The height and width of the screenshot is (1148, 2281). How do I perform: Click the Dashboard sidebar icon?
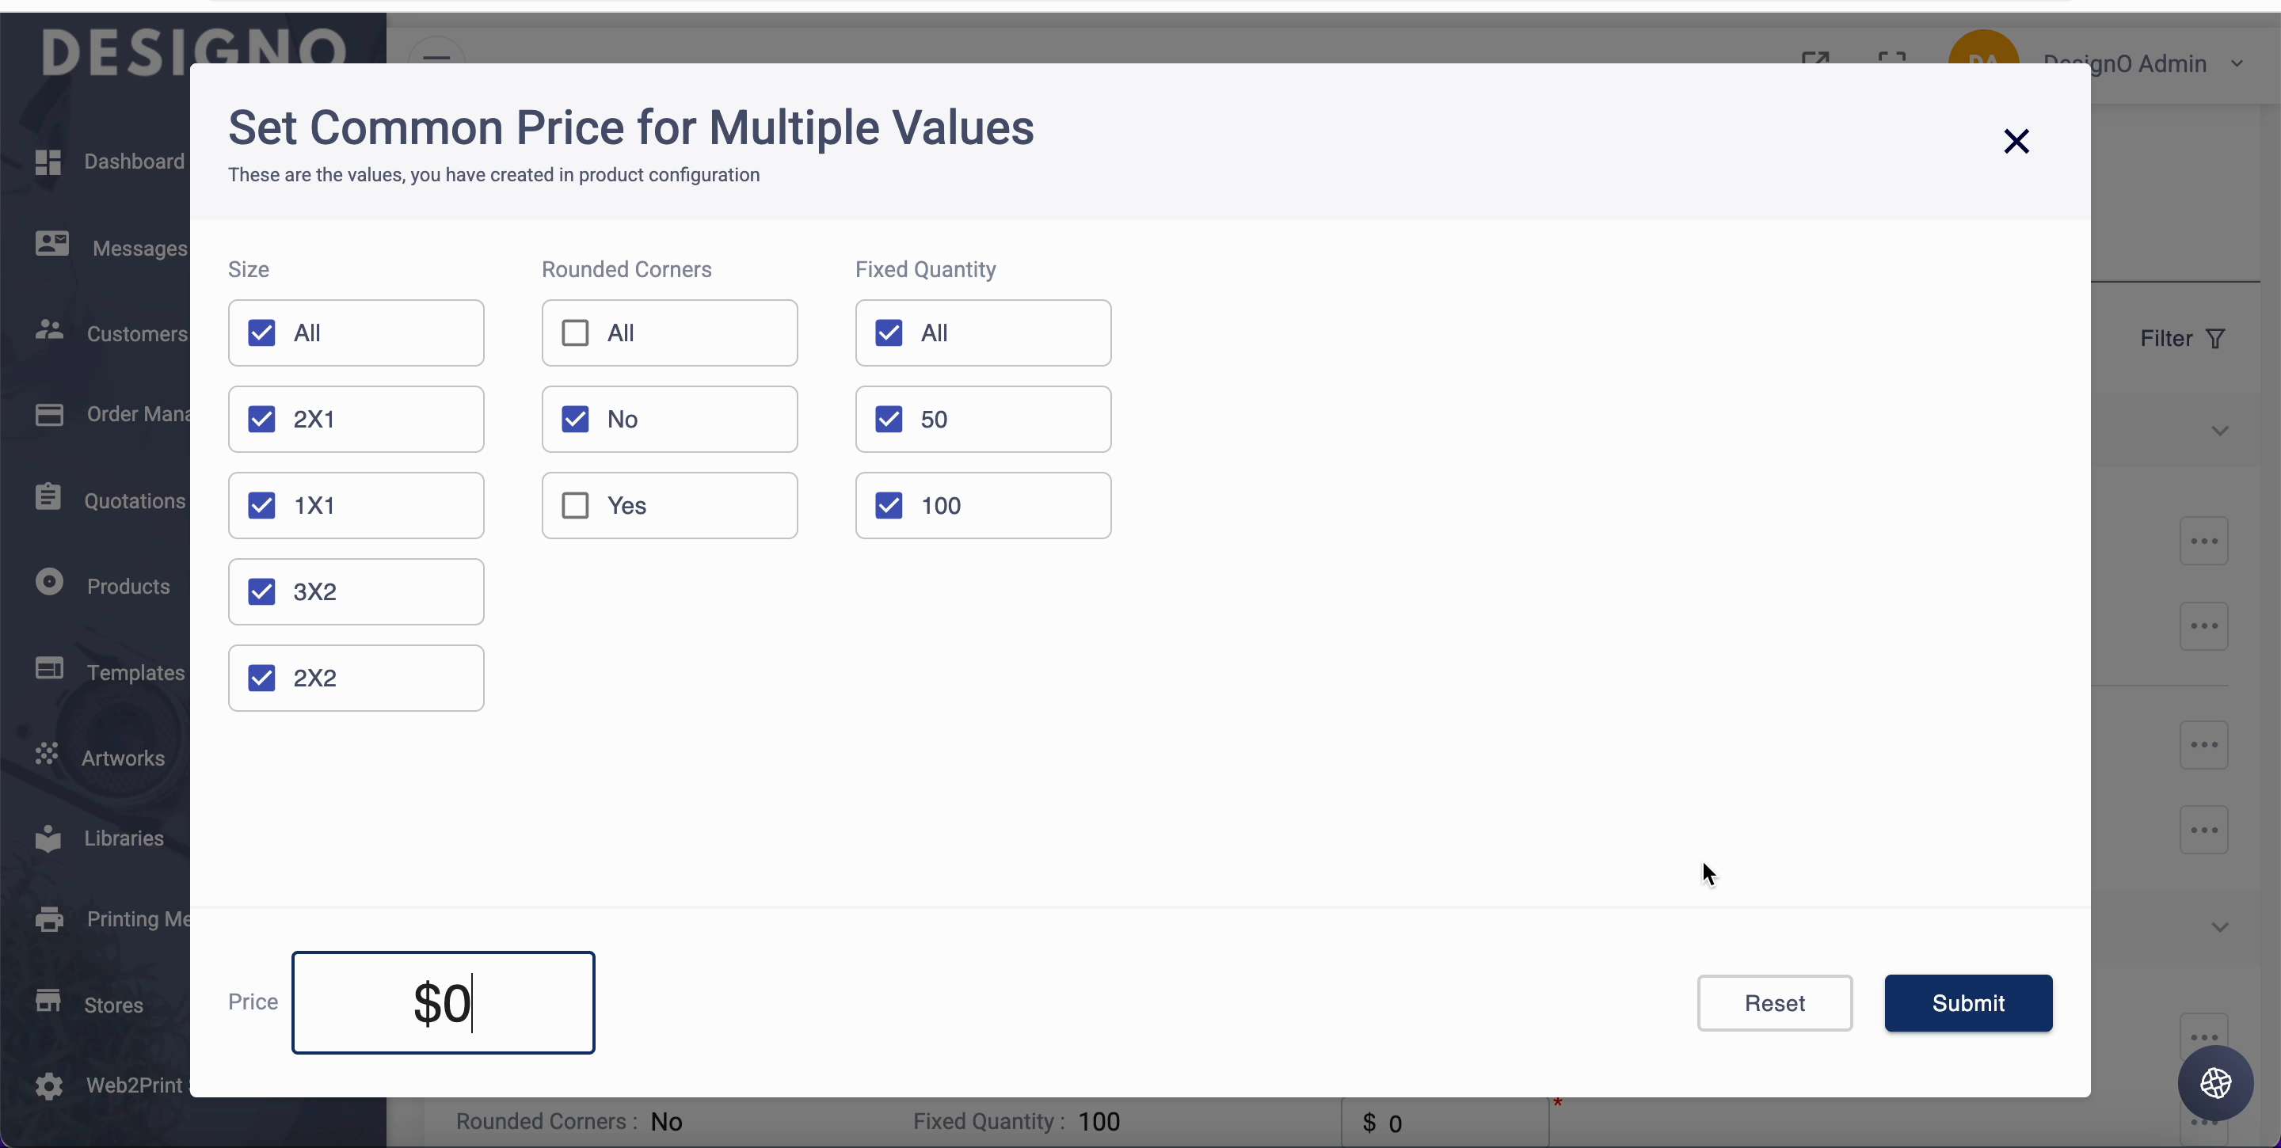tap(48, 162)
